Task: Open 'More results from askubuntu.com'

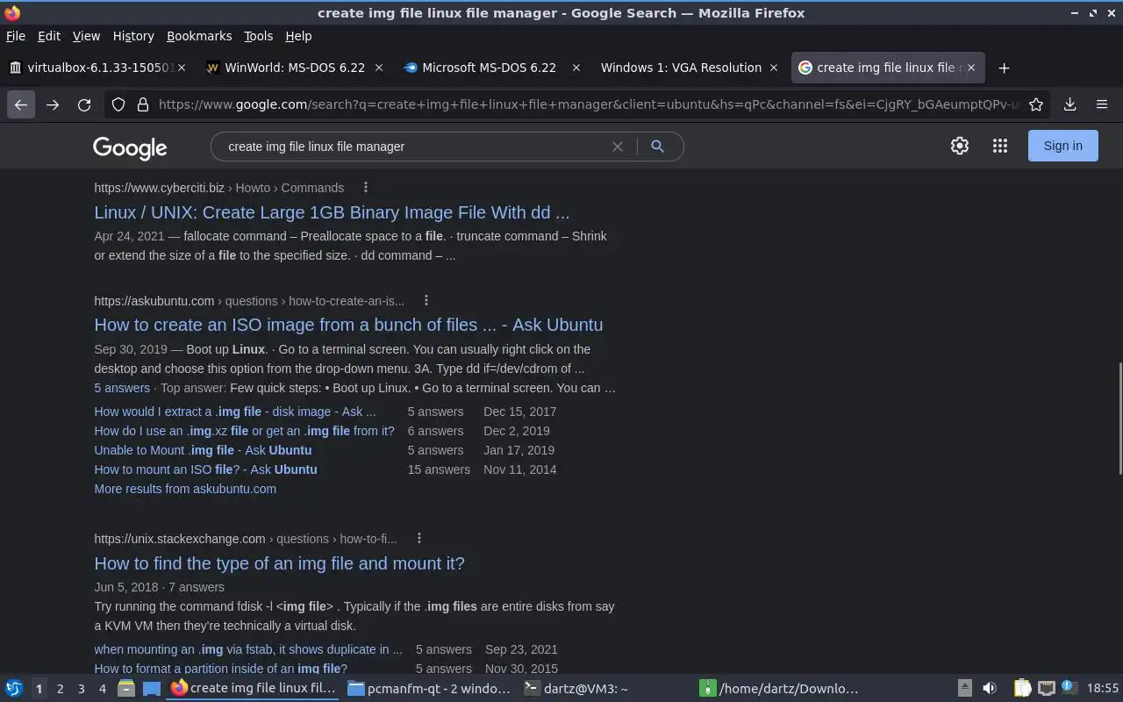Action: tap(185, 489)
